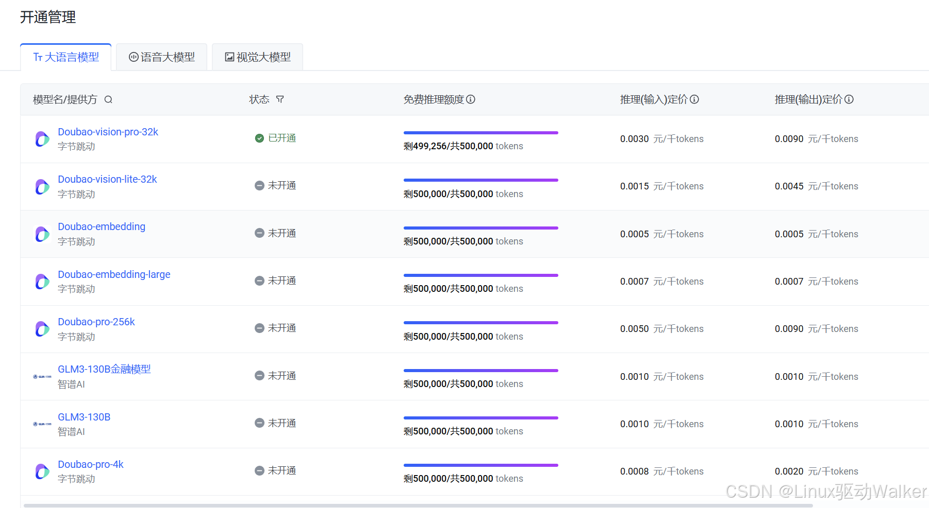Viewport: 929px width, 508px height.
Task: Click input price 0.0015 元/千tokens
Action: coord(662,186)
